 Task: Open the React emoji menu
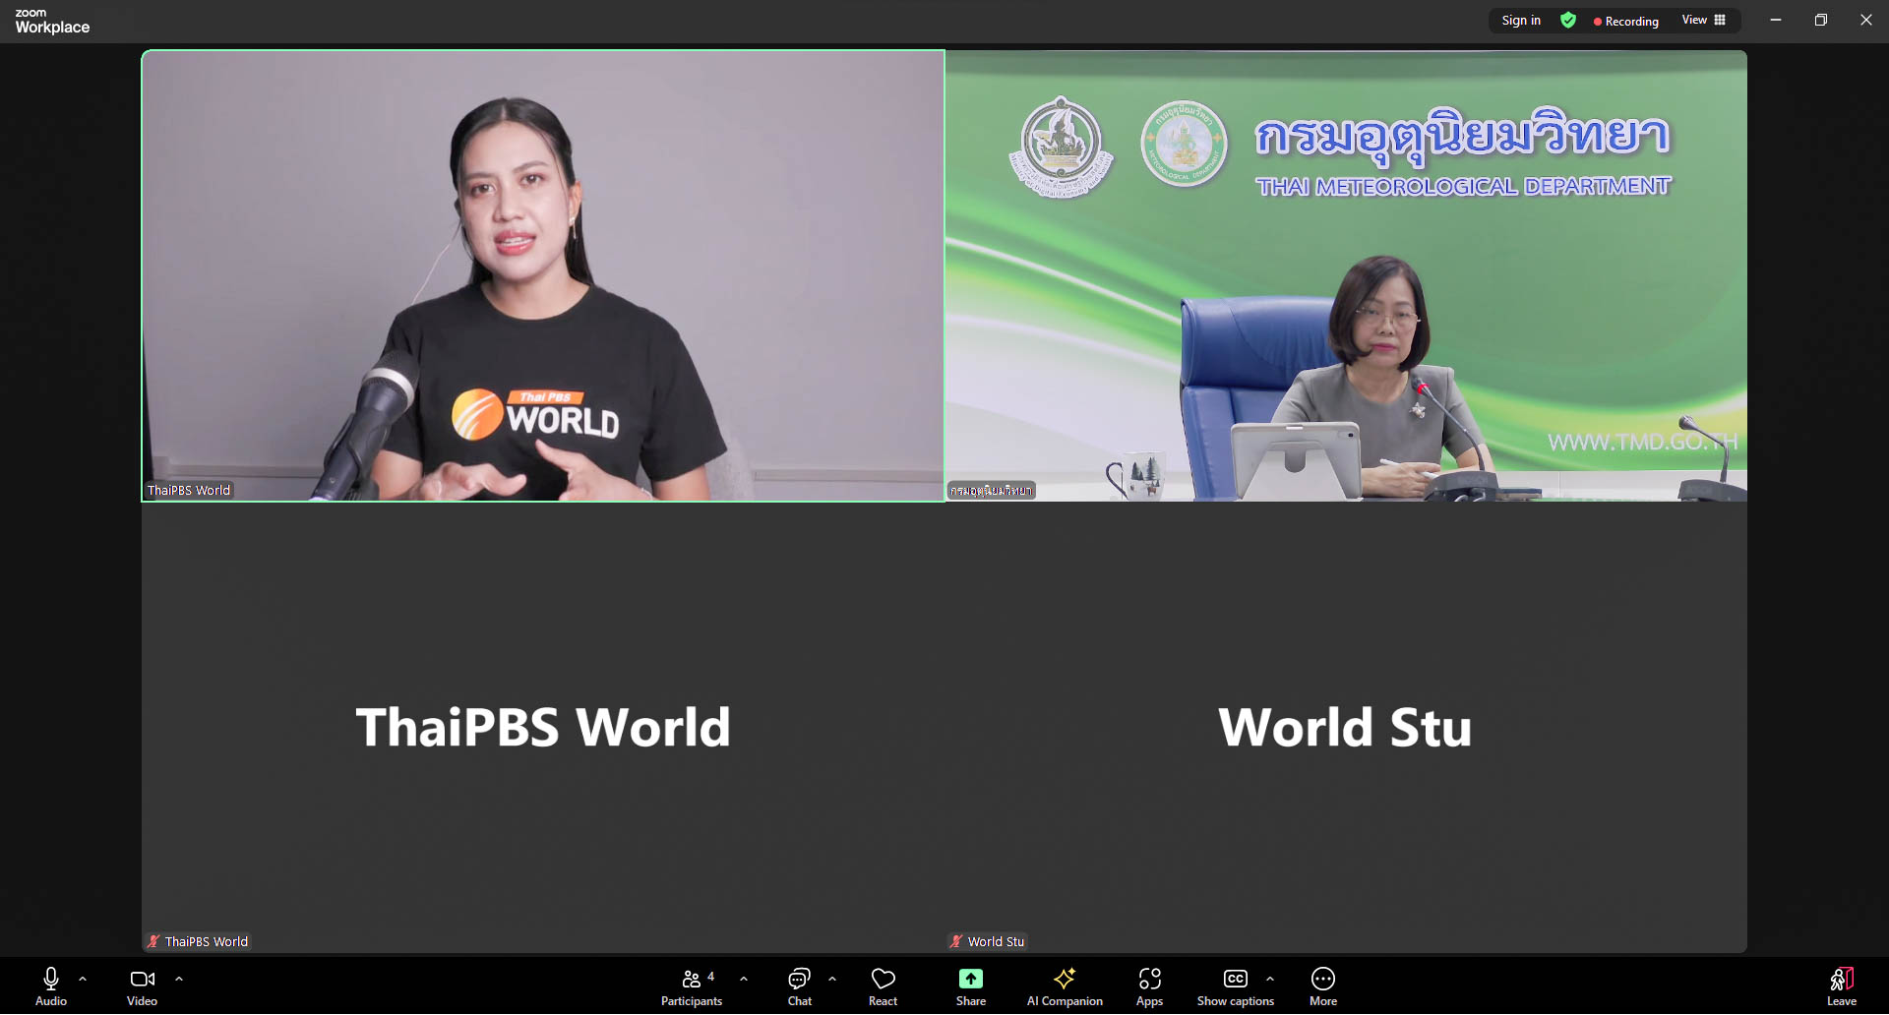tap(883, 986)
